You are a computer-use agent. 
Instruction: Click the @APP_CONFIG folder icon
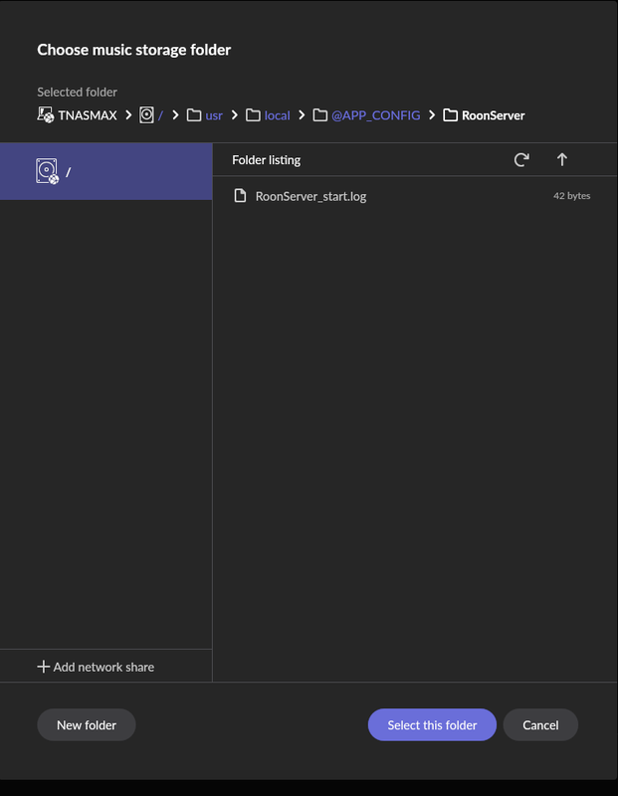pos(319,115)
